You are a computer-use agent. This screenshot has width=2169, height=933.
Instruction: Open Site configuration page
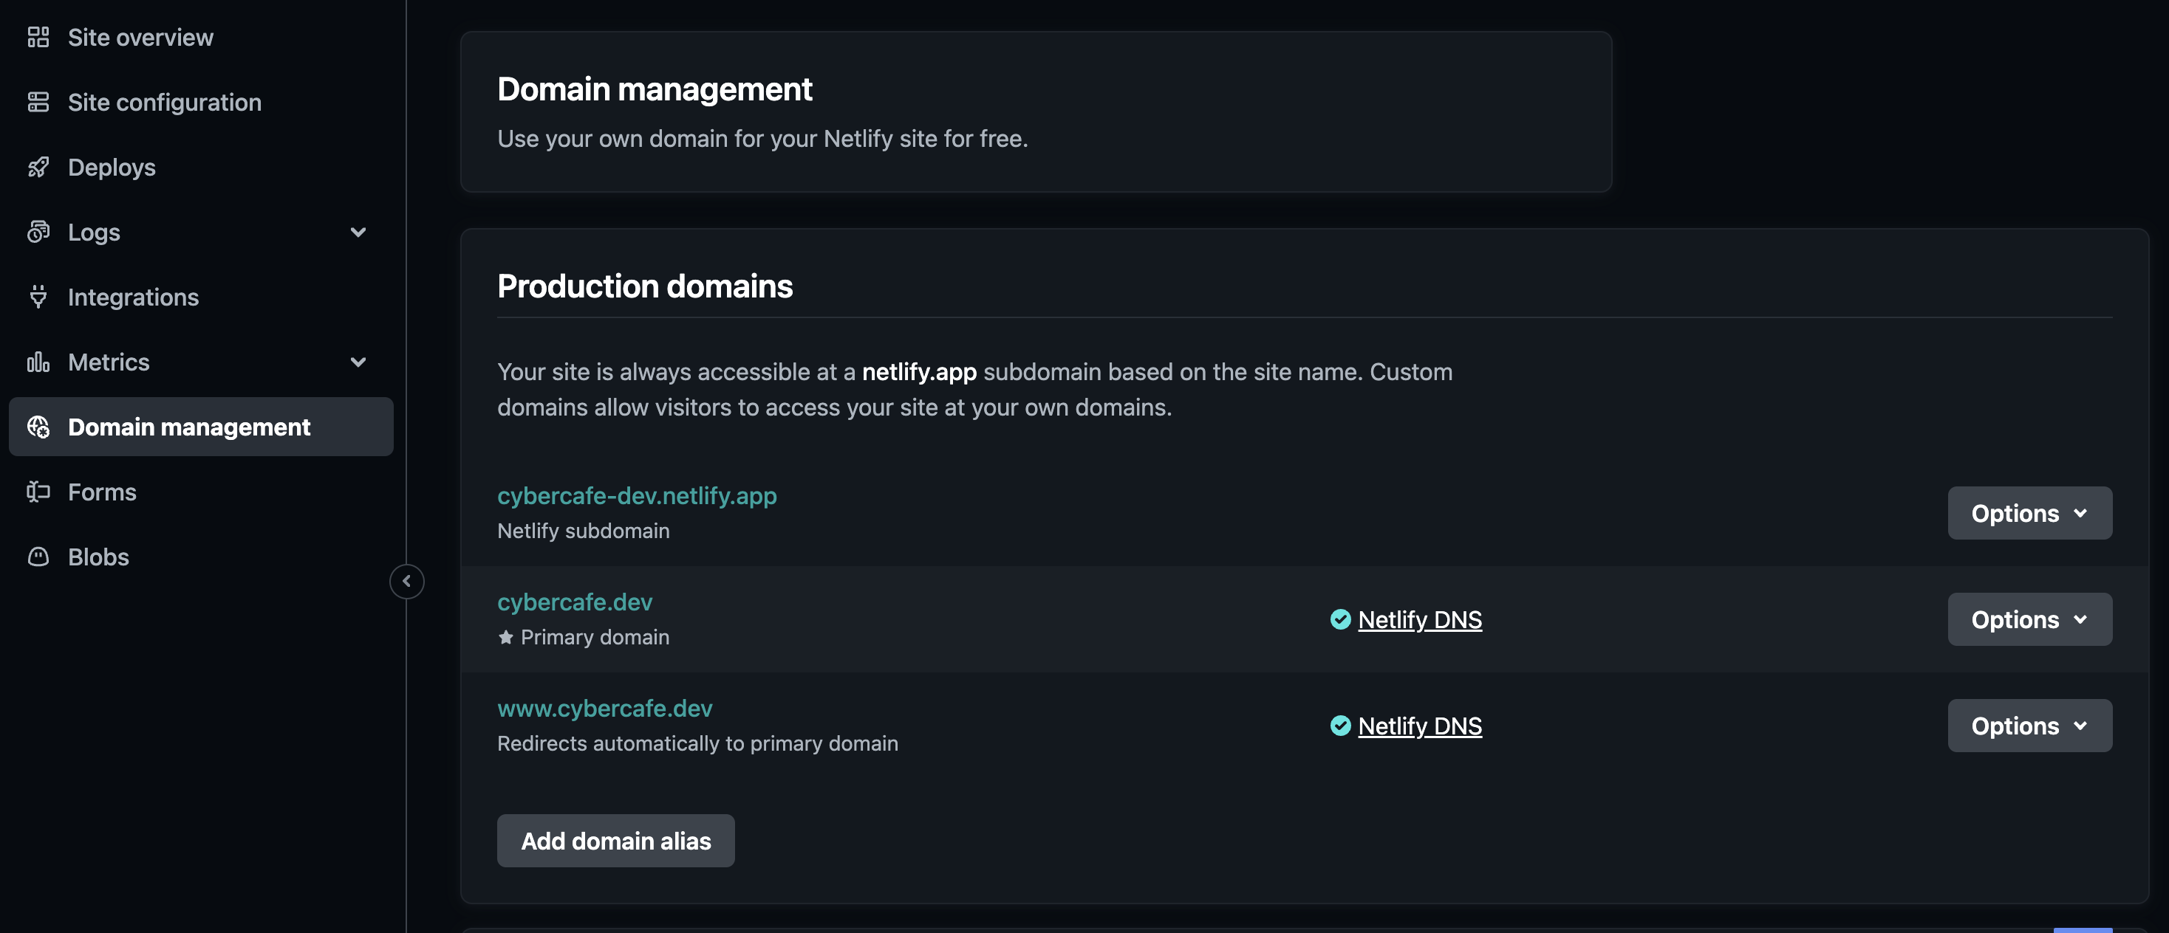tap(200, 102)
